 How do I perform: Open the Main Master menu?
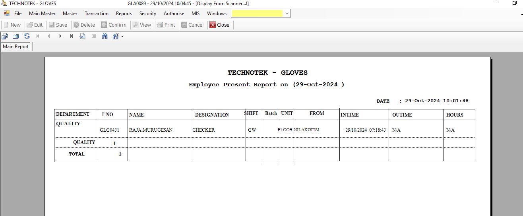point(42,14)
